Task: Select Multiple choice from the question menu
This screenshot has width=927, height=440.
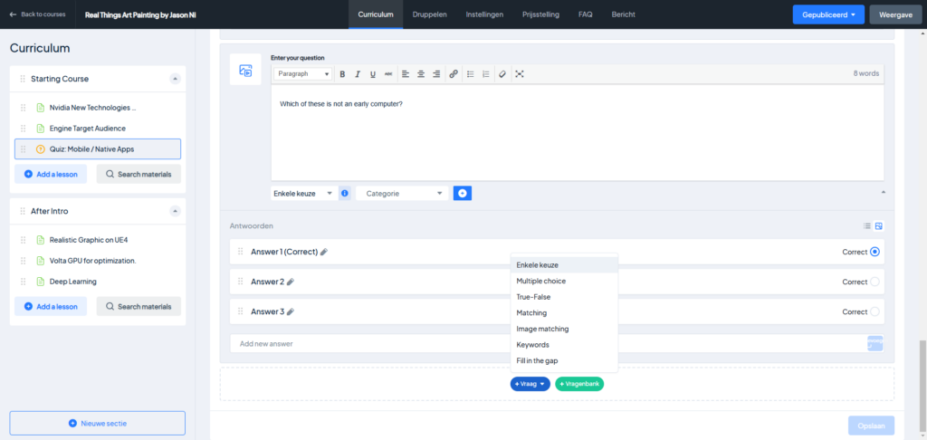Action: pyautogui.click(x=564, y=281)
